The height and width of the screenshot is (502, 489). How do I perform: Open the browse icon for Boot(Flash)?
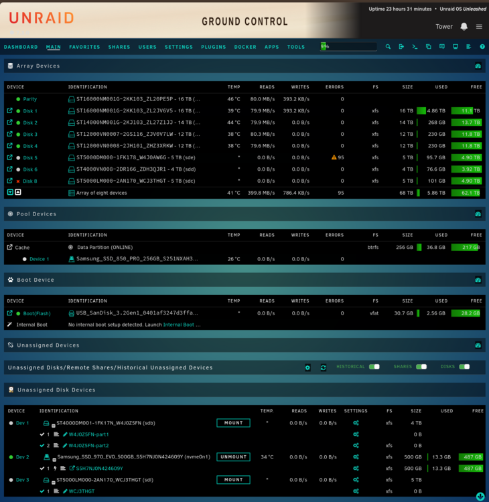[x=9, y=313]
